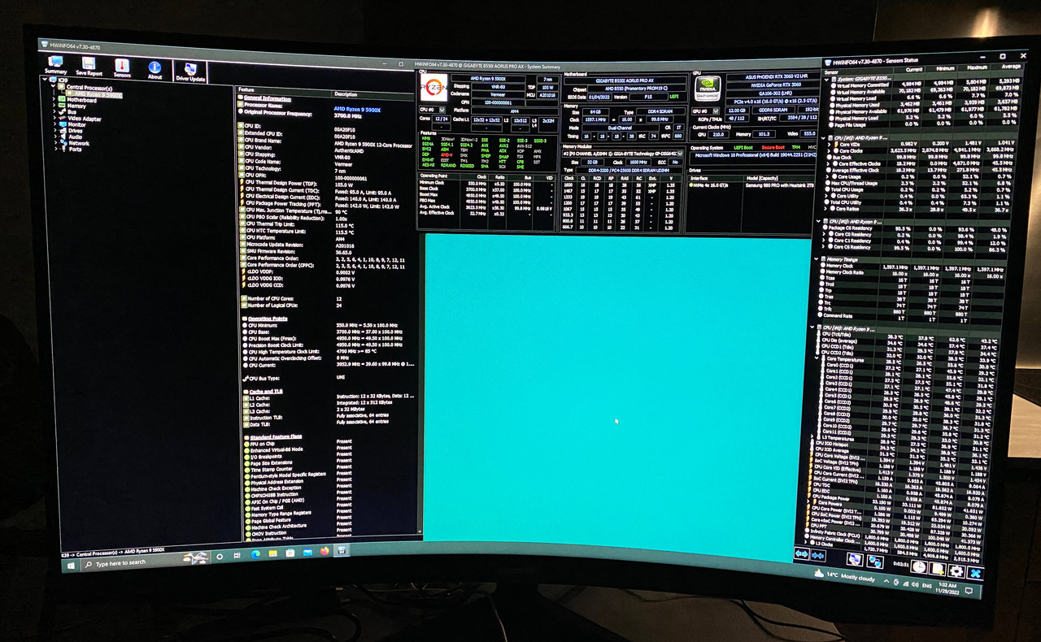Viewport: 1041px width, 642px height.
Task: Click the Samsung 980 PRO drive entry
Action: coord(778,185)
